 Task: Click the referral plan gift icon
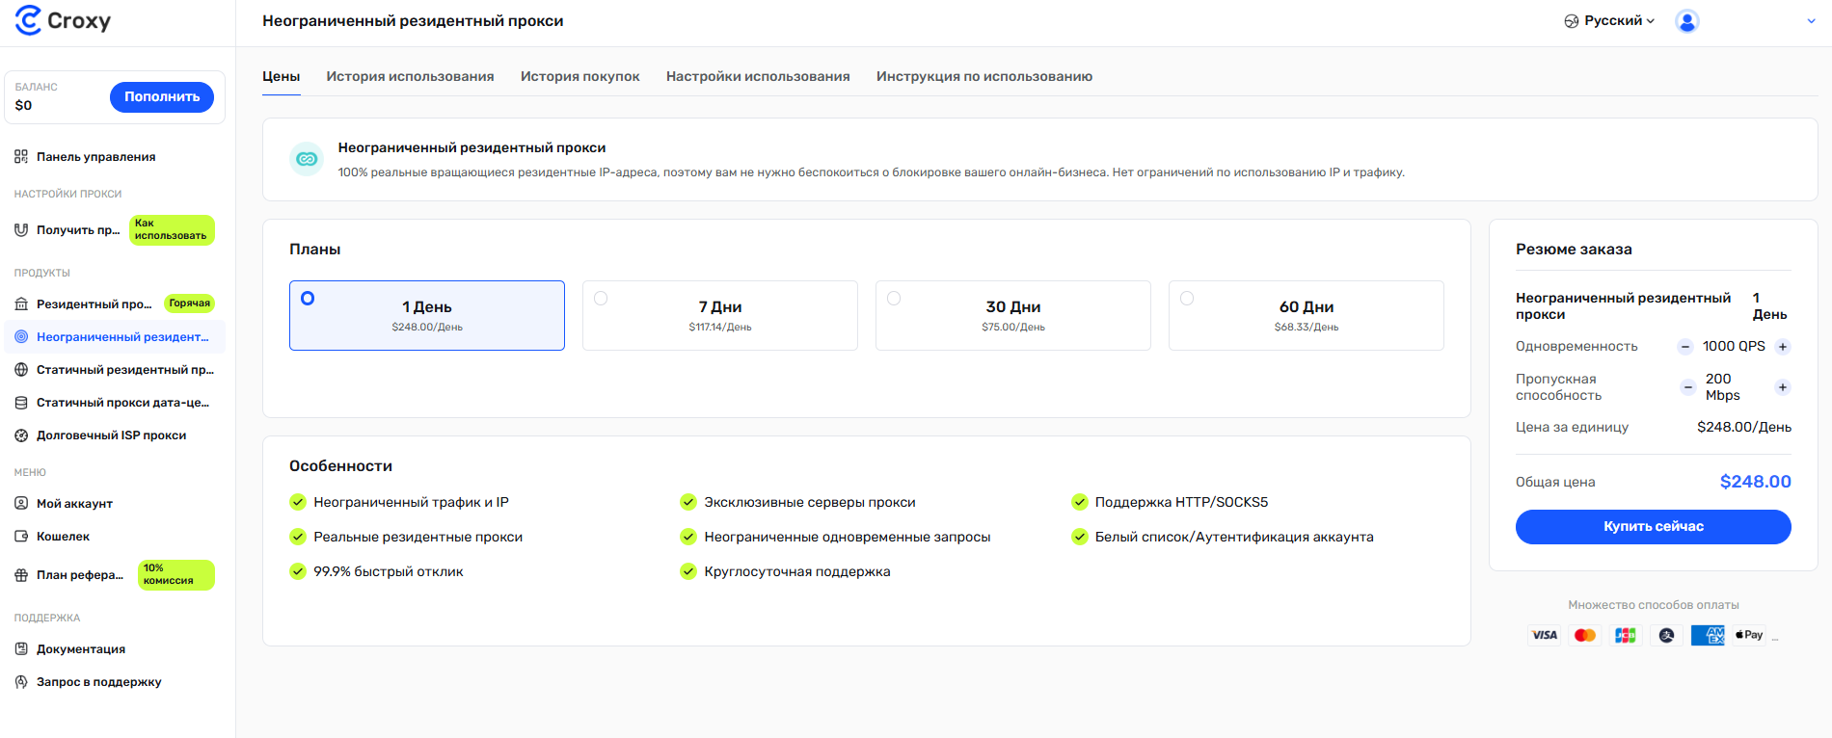[21, 575]
